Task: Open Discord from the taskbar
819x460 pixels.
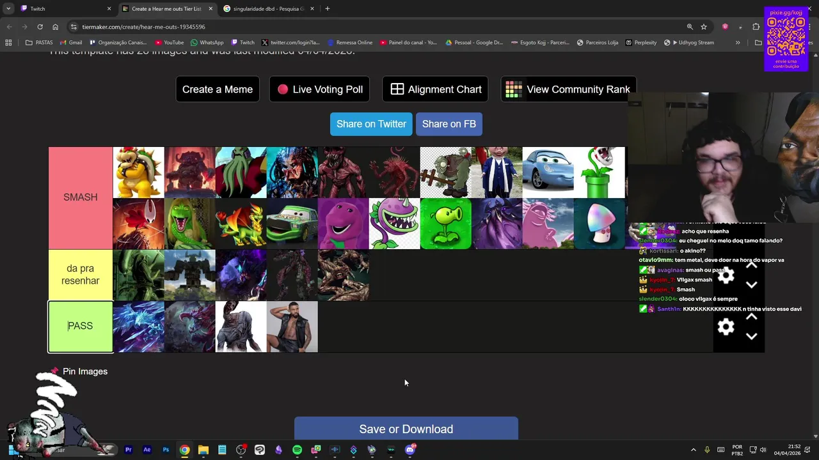Action: pos(410,450)
